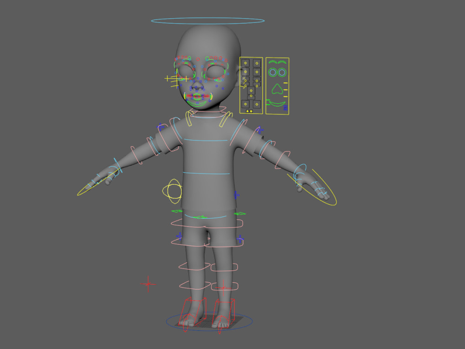Select the green arrow at left hip

(x=177, y=211)
